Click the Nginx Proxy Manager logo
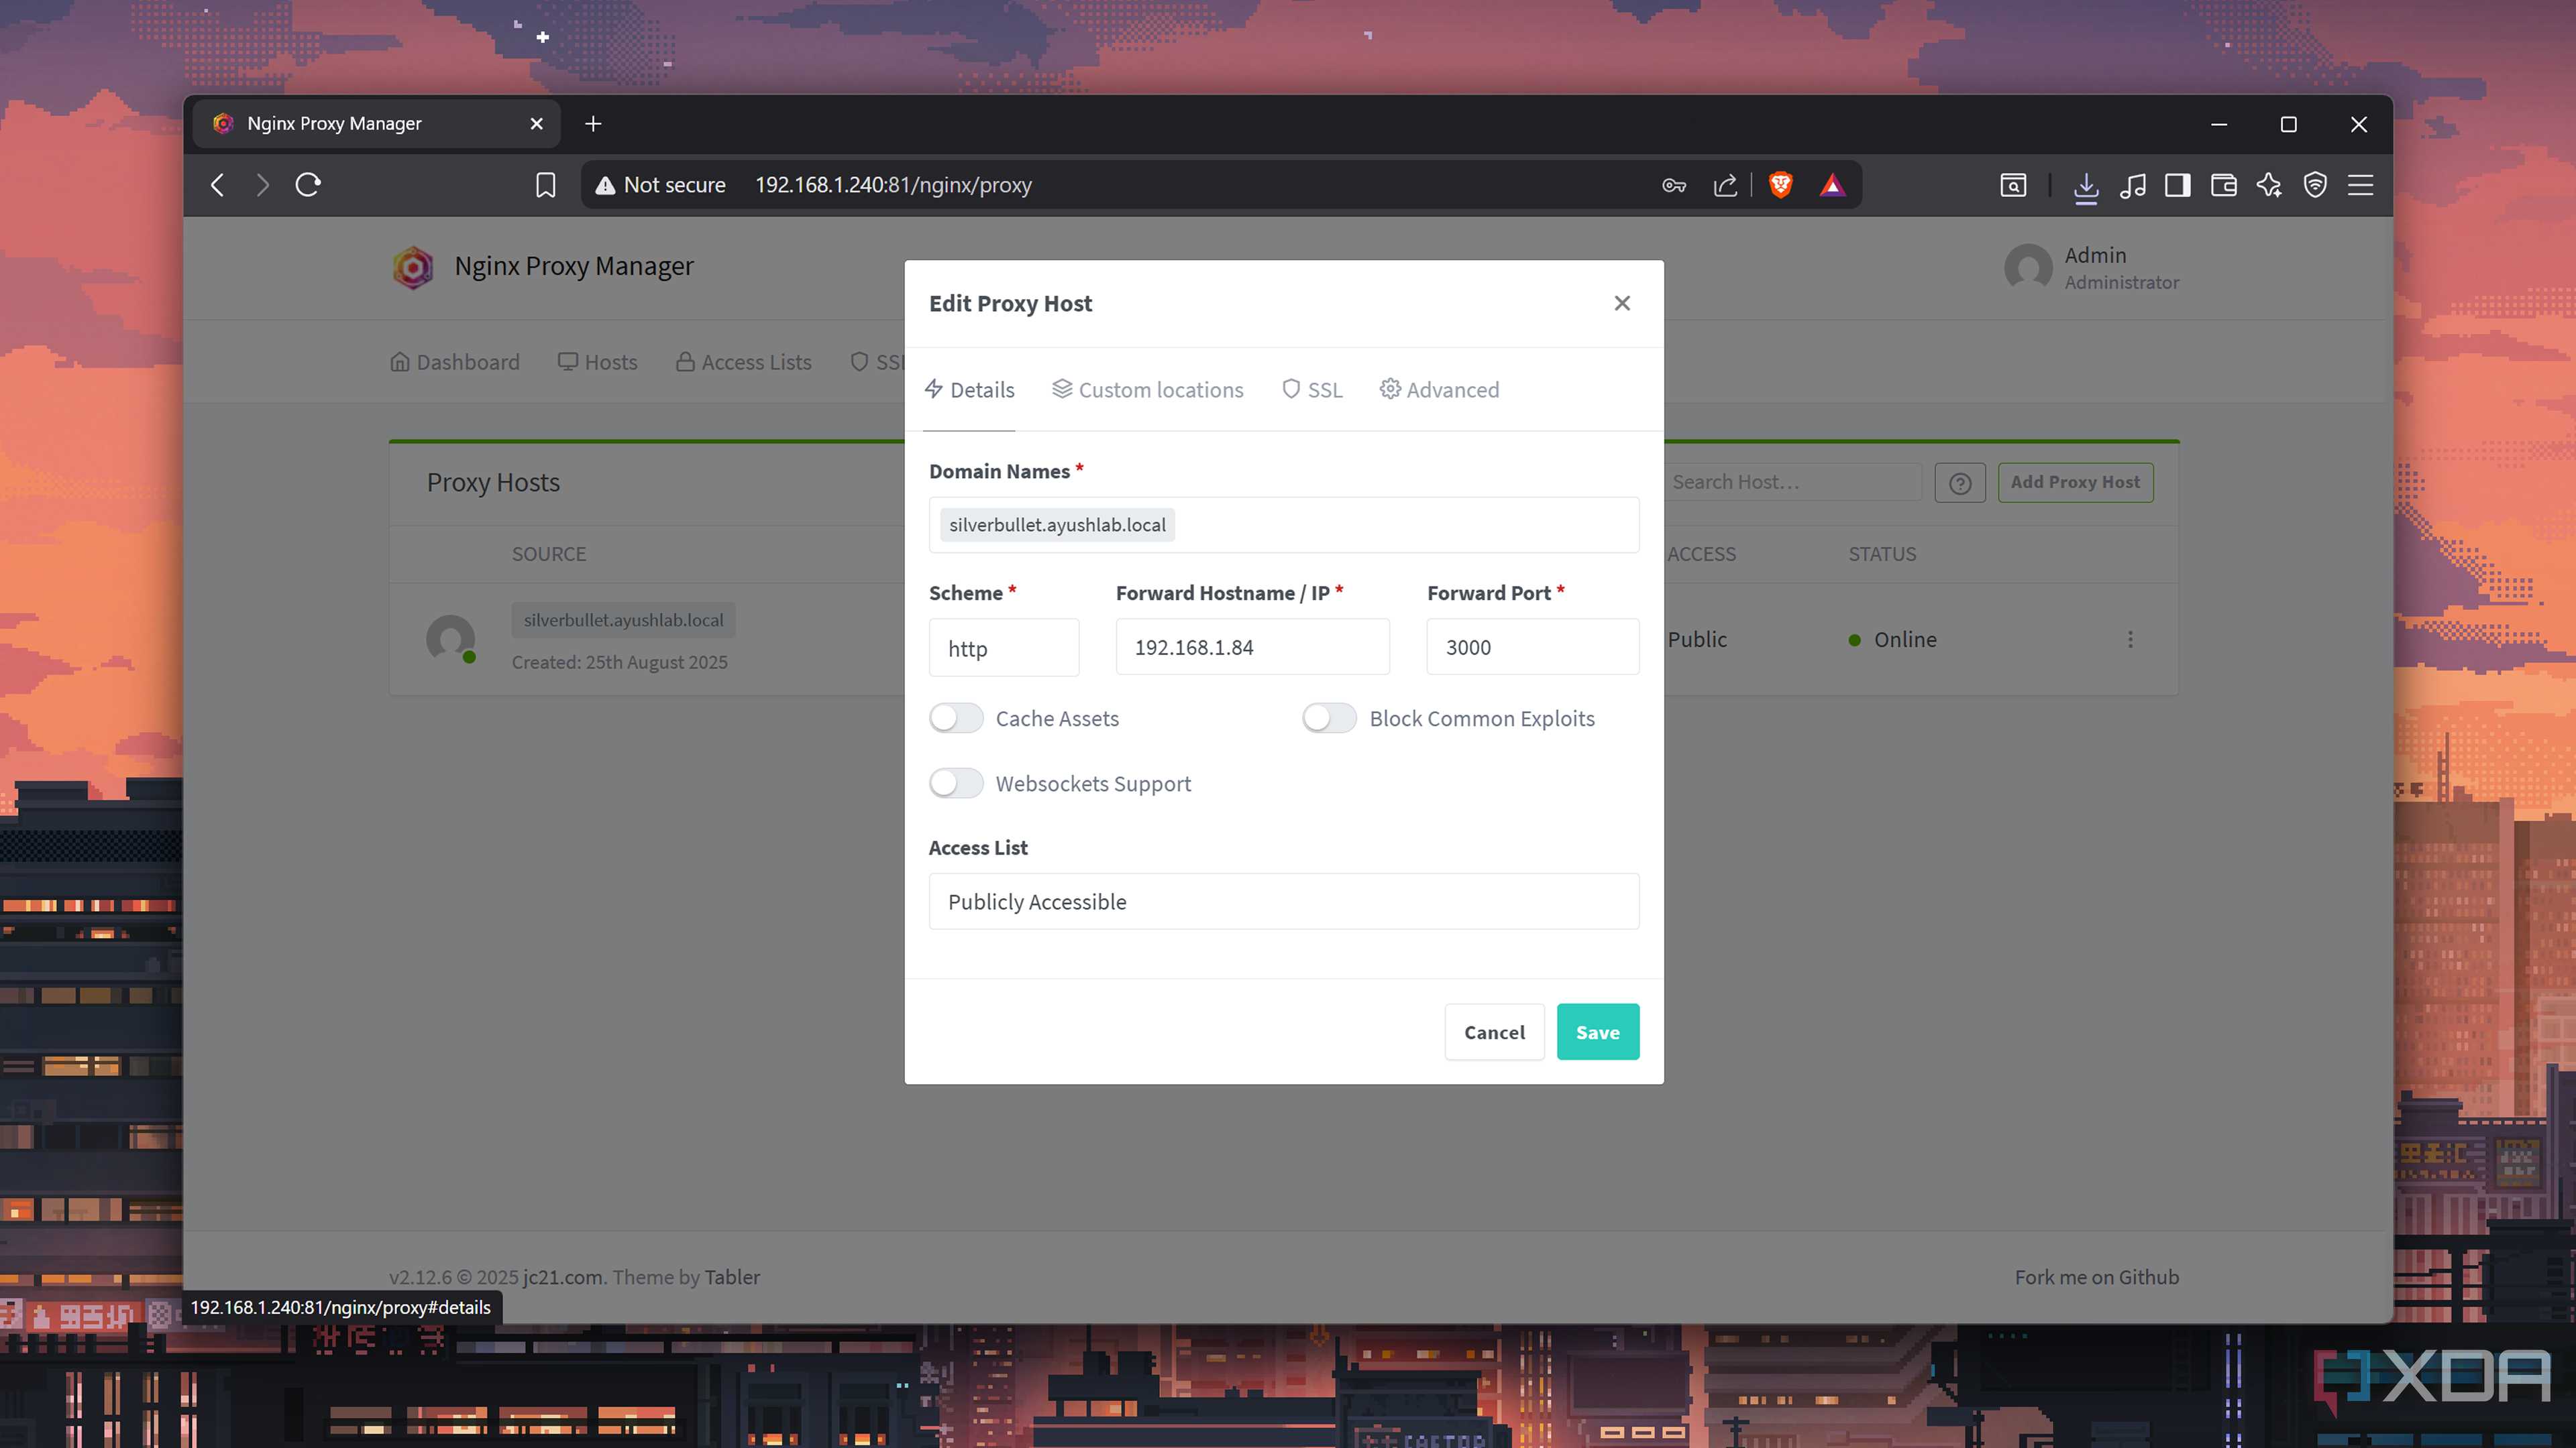The width and height of the screenshot is (2576, 1448). pos(412,267)
